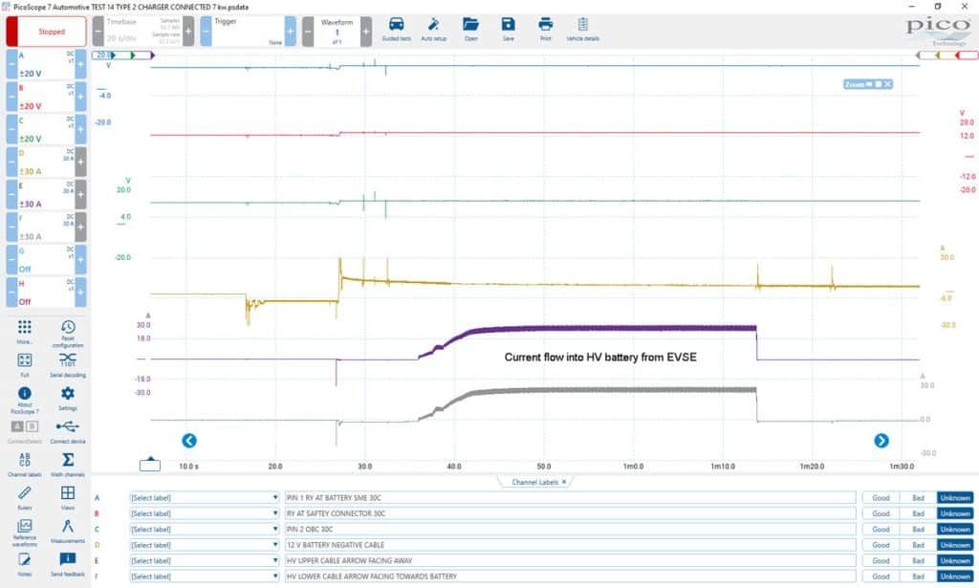Open Serial decoding tool
Screen dimensions: 979x588
pos(68,365)
